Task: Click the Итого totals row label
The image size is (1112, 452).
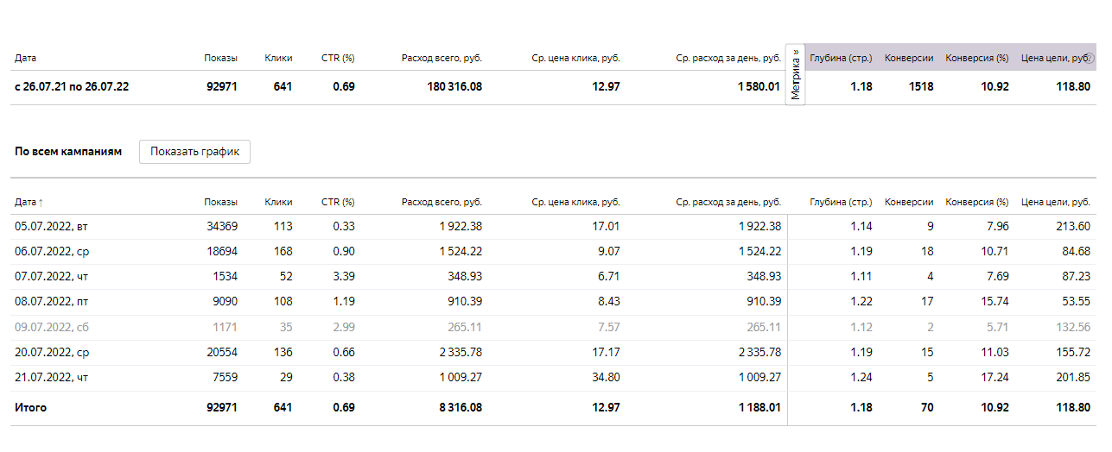Action: pos(30,407)
